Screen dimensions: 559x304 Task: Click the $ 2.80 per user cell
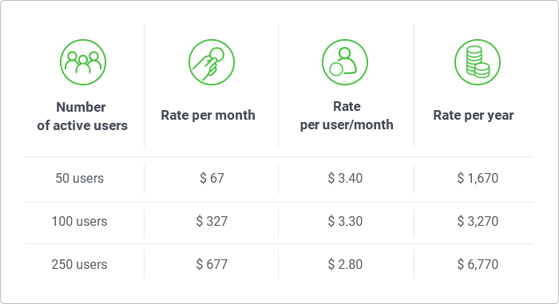click(345, 264)
